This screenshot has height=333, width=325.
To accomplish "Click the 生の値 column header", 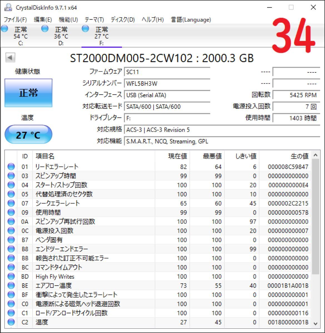I will click(x=285, y=156).
